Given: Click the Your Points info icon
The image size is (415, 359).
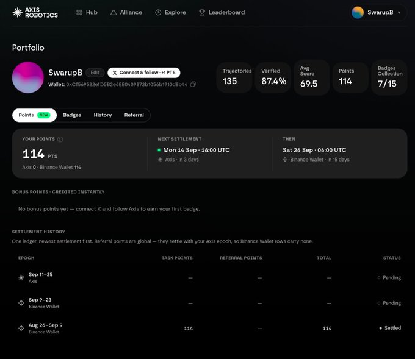Looking at the screenshot, I should coord(60,140).
